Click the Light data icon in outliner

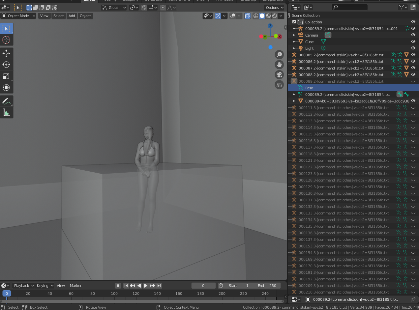click(x=323, y=48)
